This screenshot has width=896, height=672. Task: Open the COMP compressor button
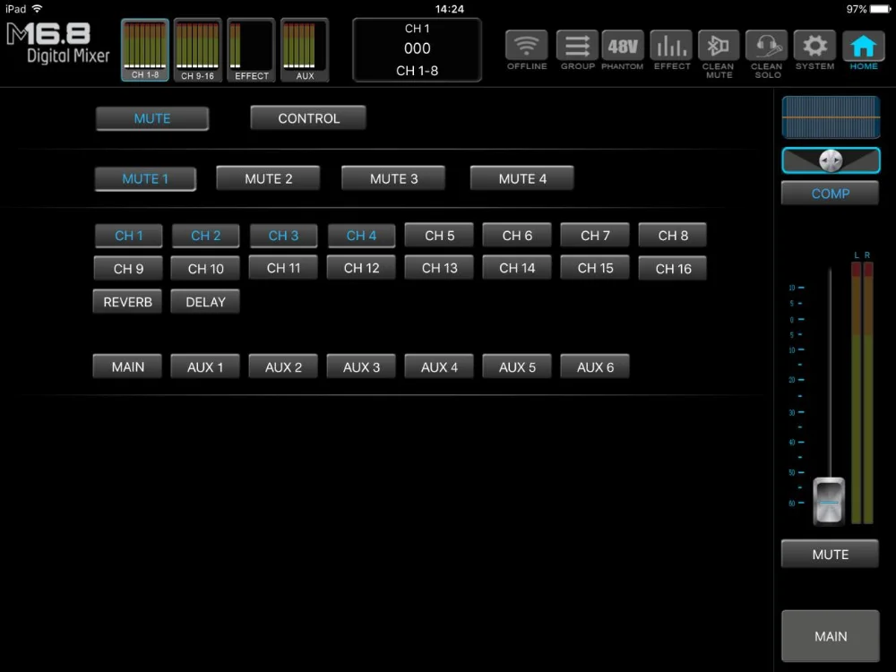click(x=830, y=194)
